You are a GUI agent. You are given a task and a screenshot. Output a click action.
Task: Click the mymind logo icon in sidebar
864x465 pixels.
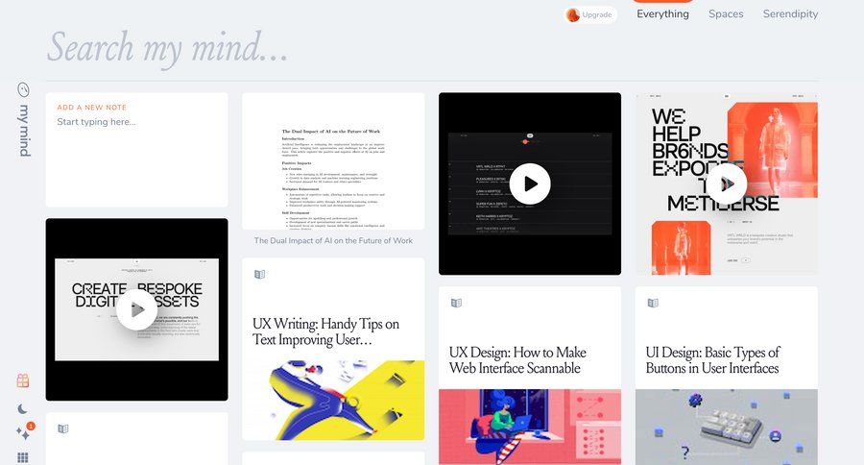coord(23,89)
